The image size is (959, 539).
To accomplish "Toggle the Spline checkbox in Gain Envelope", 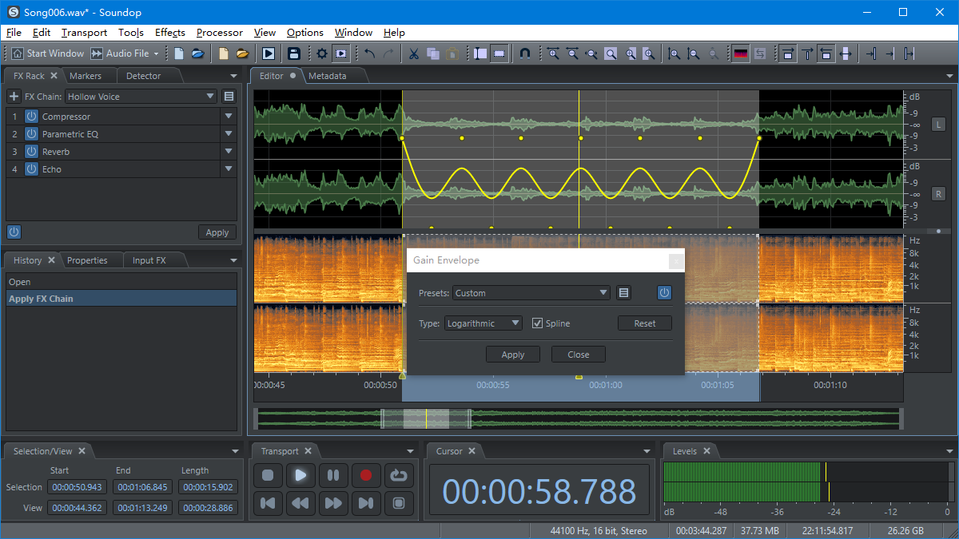I will 538,323.
